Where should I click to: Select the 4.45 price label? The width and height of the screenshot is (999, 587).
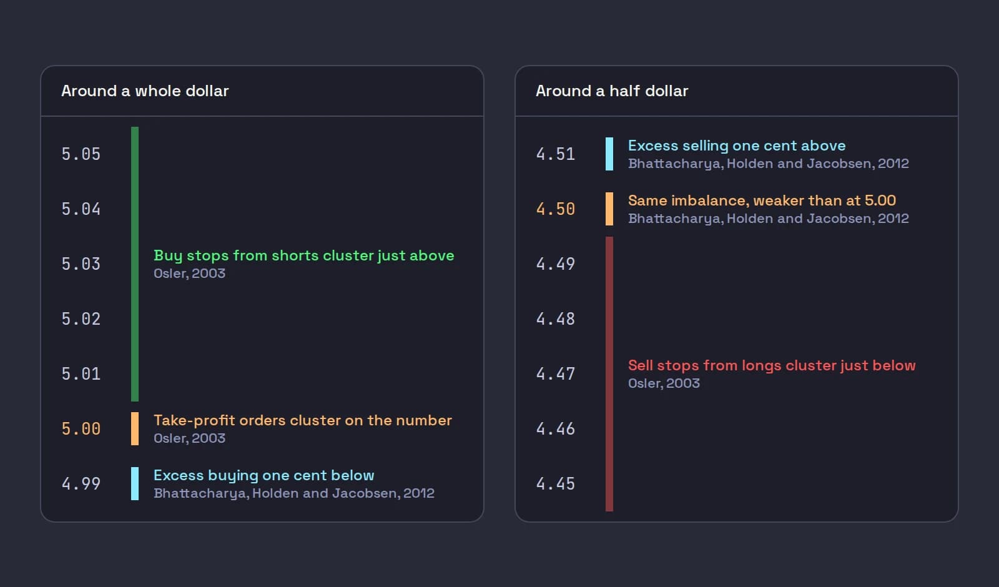pos(556,484)
